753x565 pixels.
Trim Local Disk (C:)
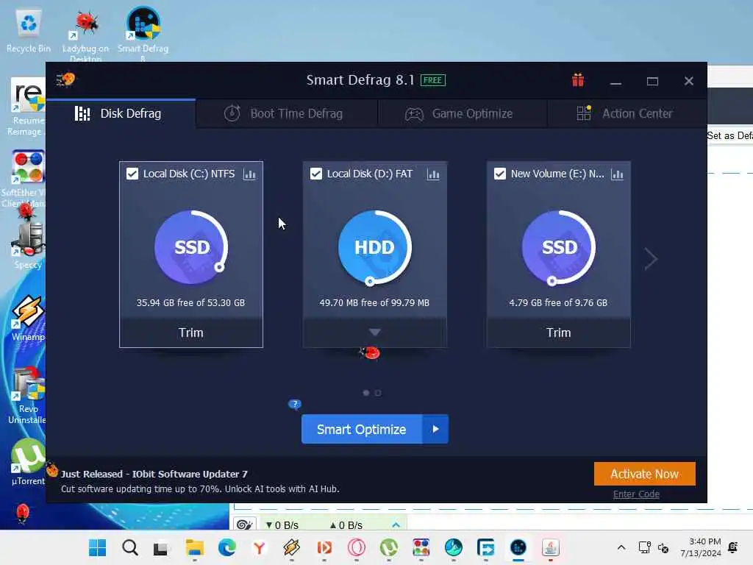point(191,333)
